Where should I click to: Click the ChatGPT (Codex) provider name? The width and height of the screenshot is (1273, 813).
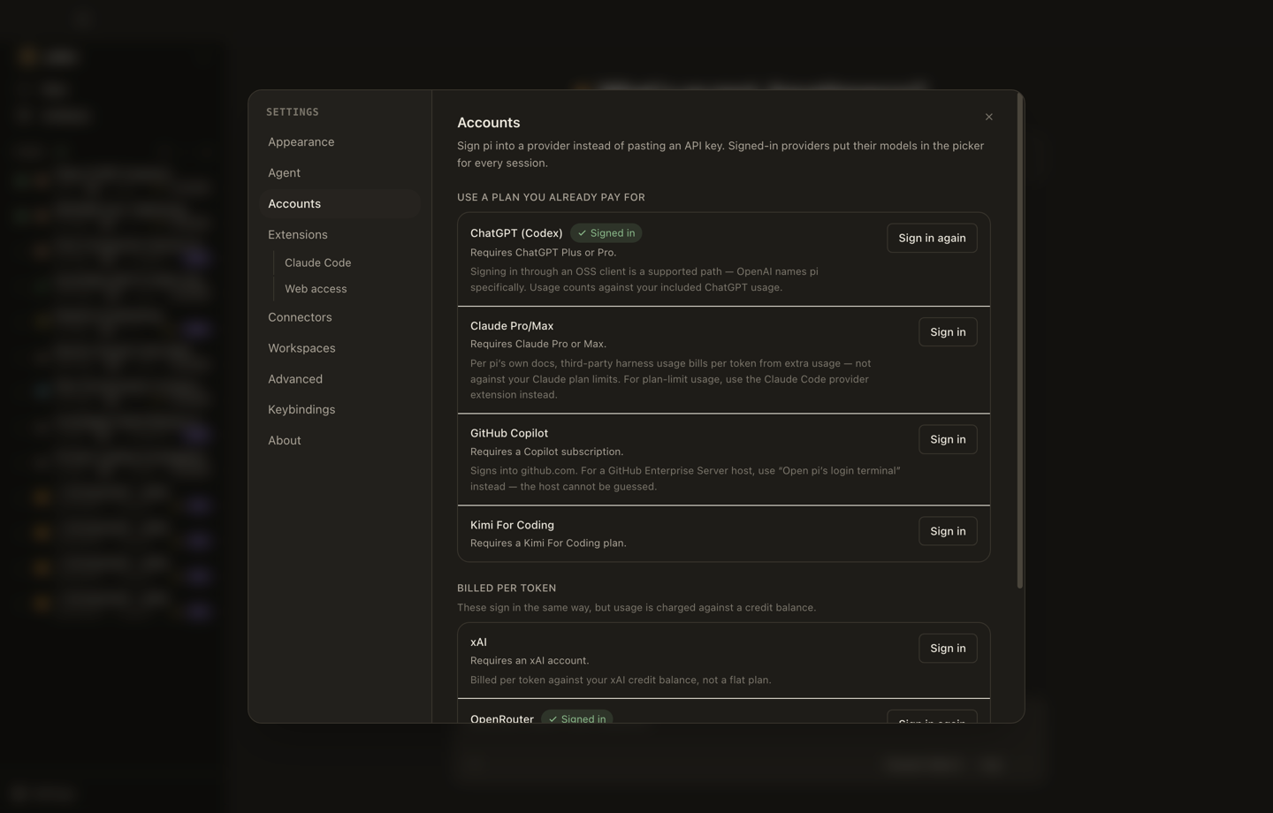pos(516,233)
